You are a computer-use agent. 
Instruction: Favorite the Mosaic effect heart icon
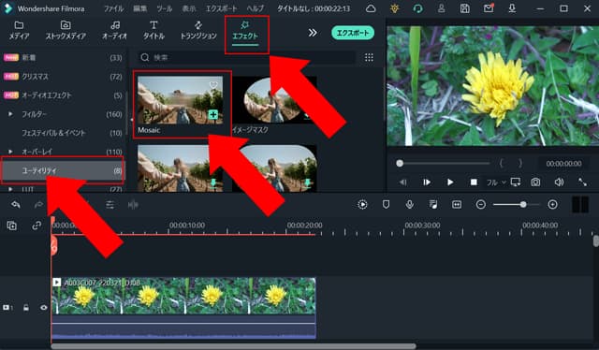click(x=213, y=84)
